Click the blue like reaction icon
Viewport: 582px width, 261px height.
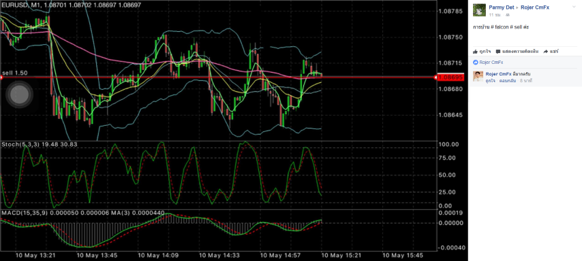pyautogui.click(x=476, y=63)
